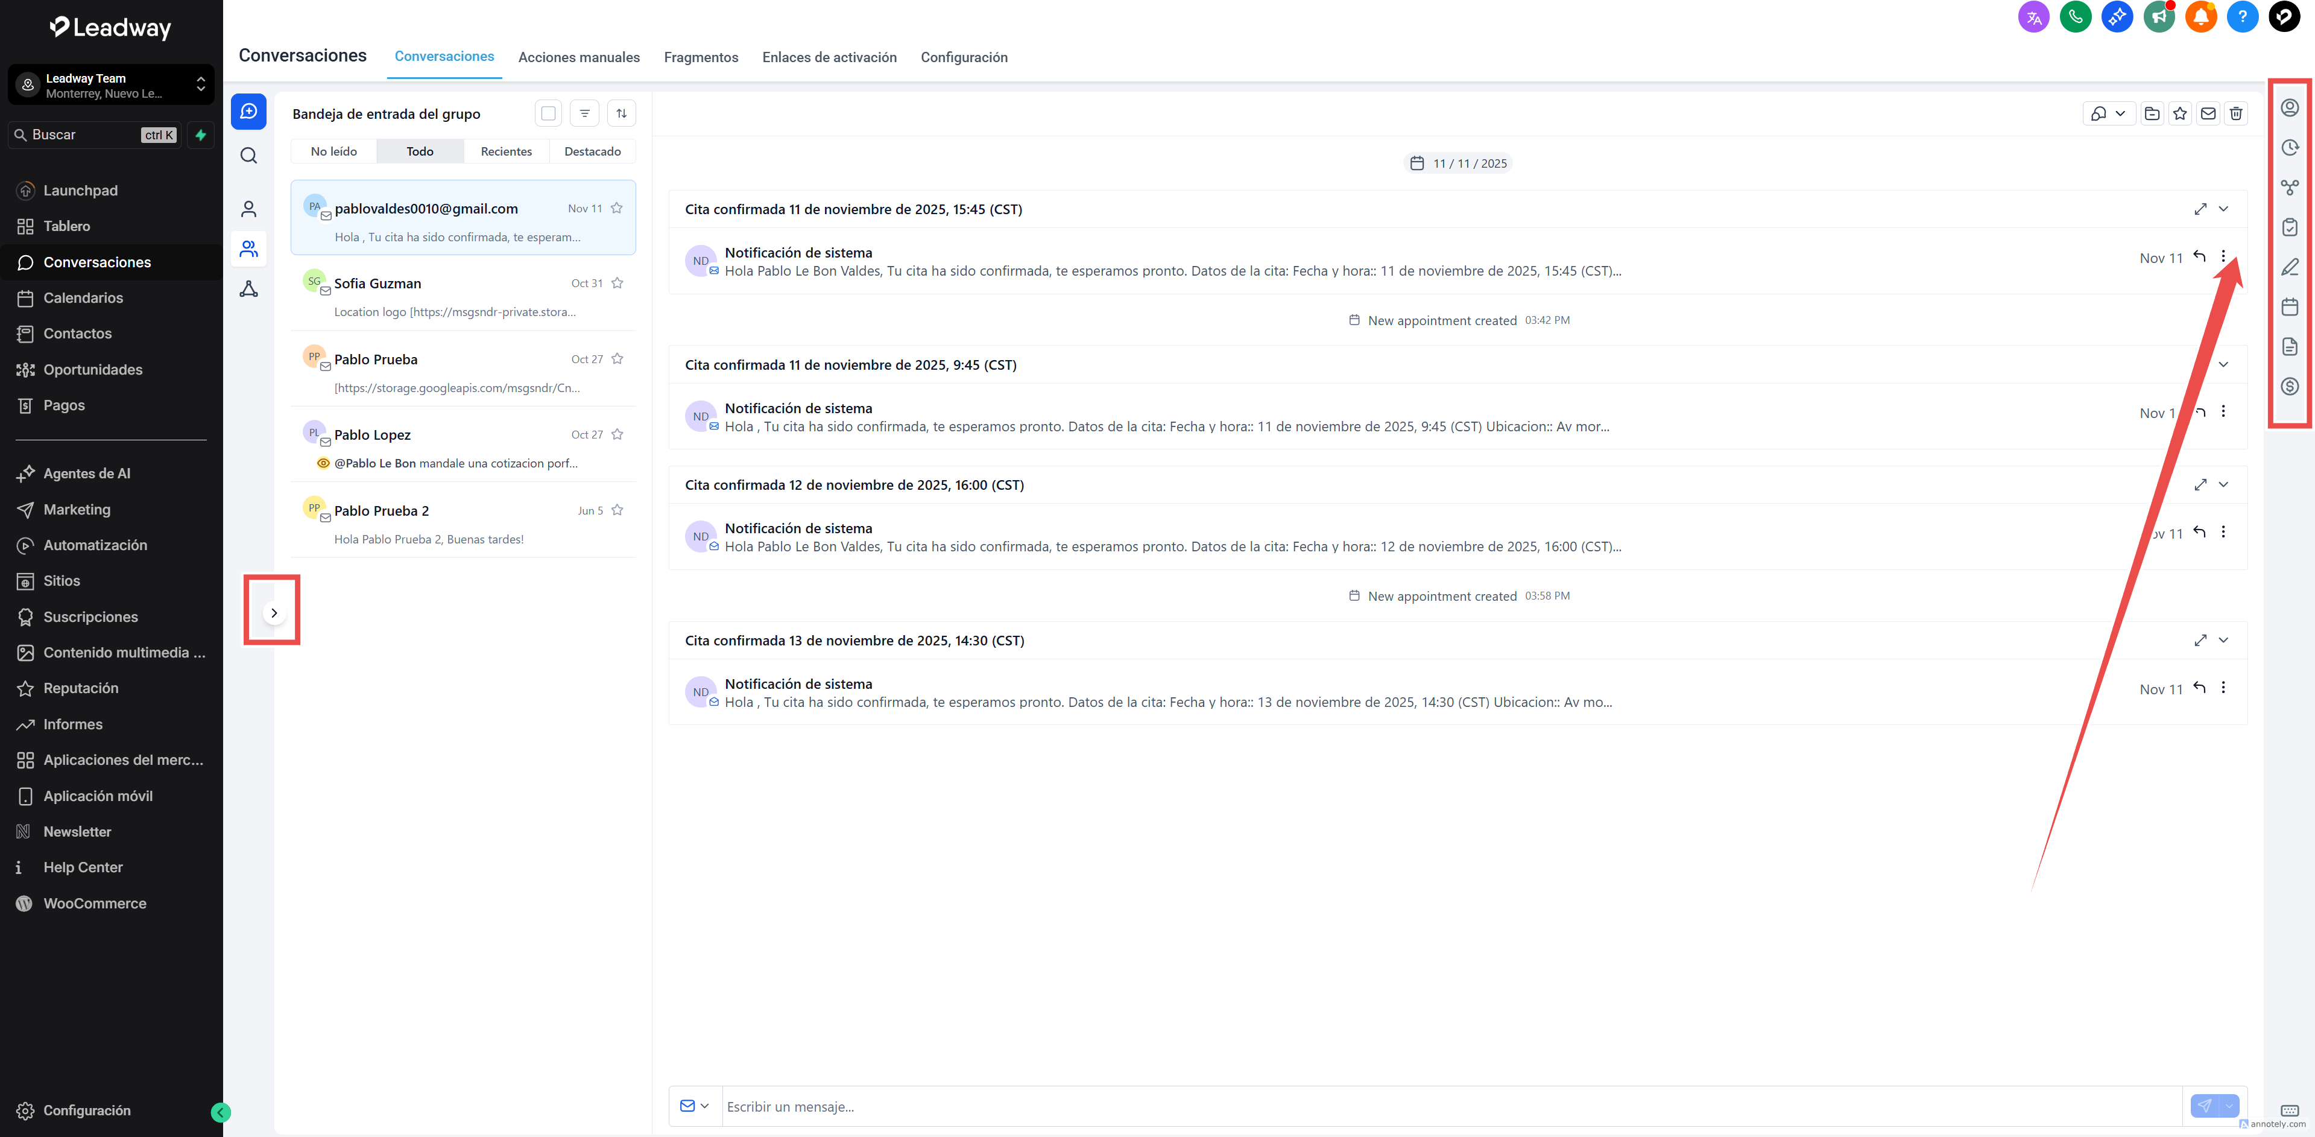The width and height of the screenshot is (2315, 1137).
Task: Click the trash delete conversation icon
Action: pyautogui.click(x=2236, y=113)
